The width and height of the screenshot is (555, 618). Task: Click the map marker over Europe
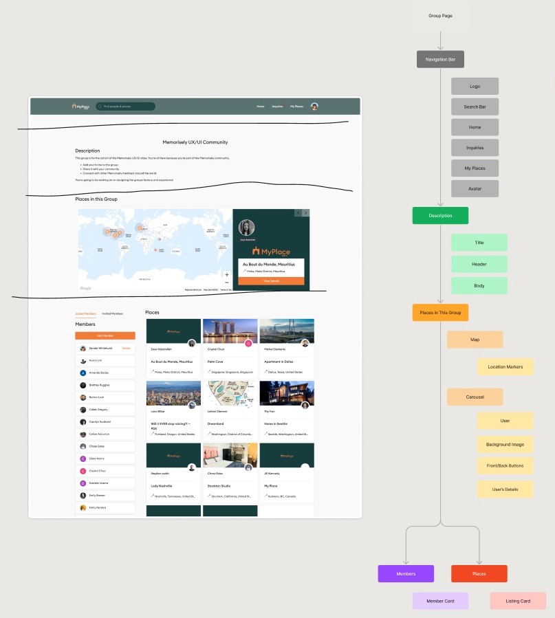tap(140, 228)
